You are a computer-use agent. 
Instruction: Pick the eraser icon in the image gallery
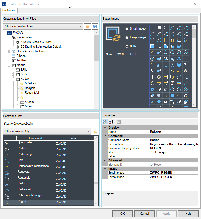[152, 95]
